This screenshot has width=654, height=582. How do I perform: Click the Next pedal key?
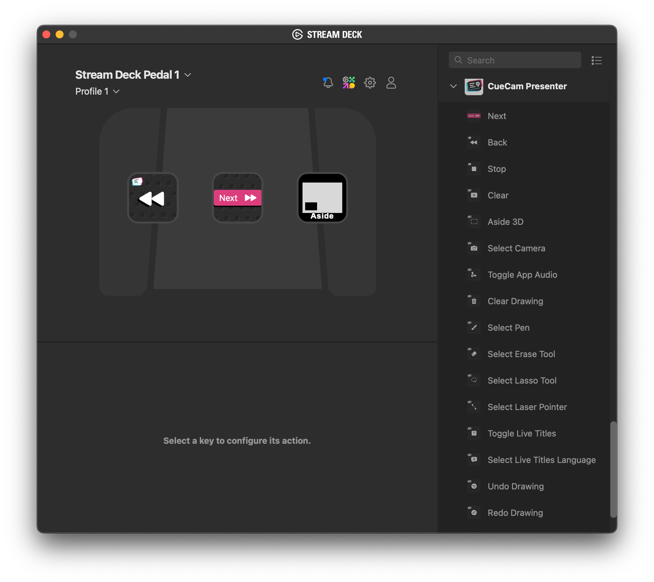click(x=238, y=198)
